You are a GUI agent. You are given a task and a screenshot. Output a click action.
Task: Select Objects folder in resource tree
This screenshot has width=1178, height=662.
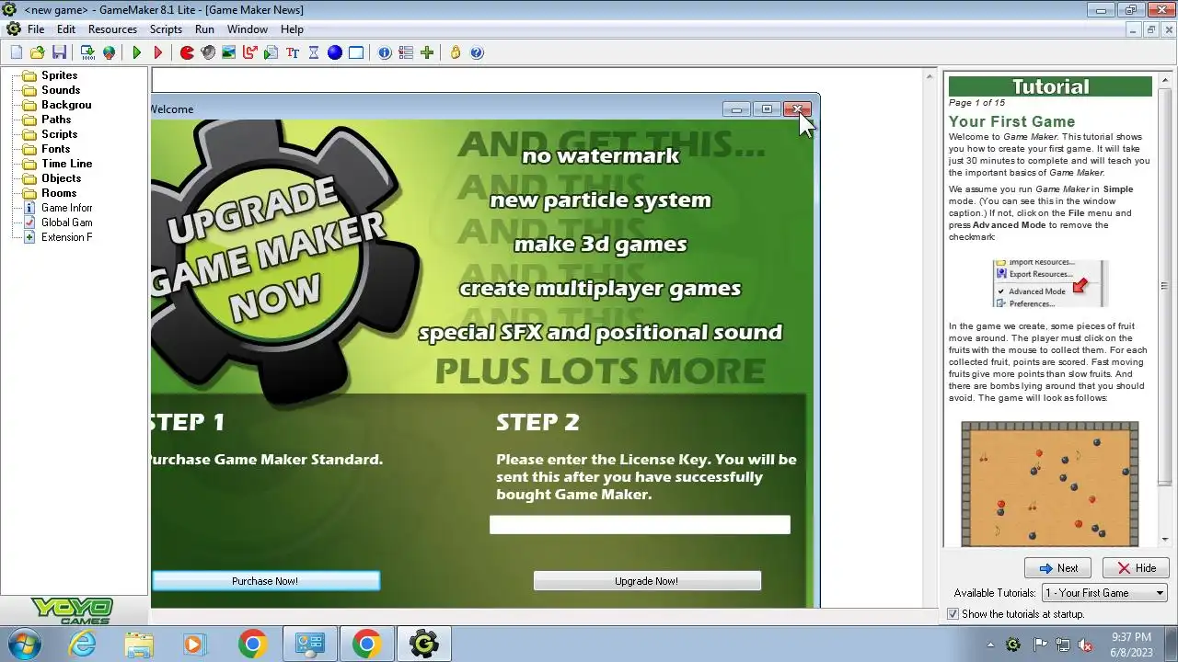coord(61,178)
